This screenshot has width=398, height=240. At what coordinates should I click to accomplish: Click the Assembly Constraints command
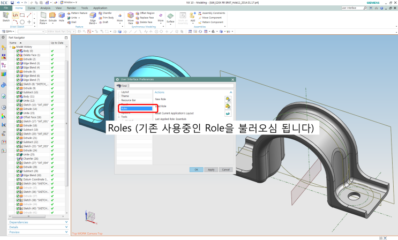[x=212, y=13]
